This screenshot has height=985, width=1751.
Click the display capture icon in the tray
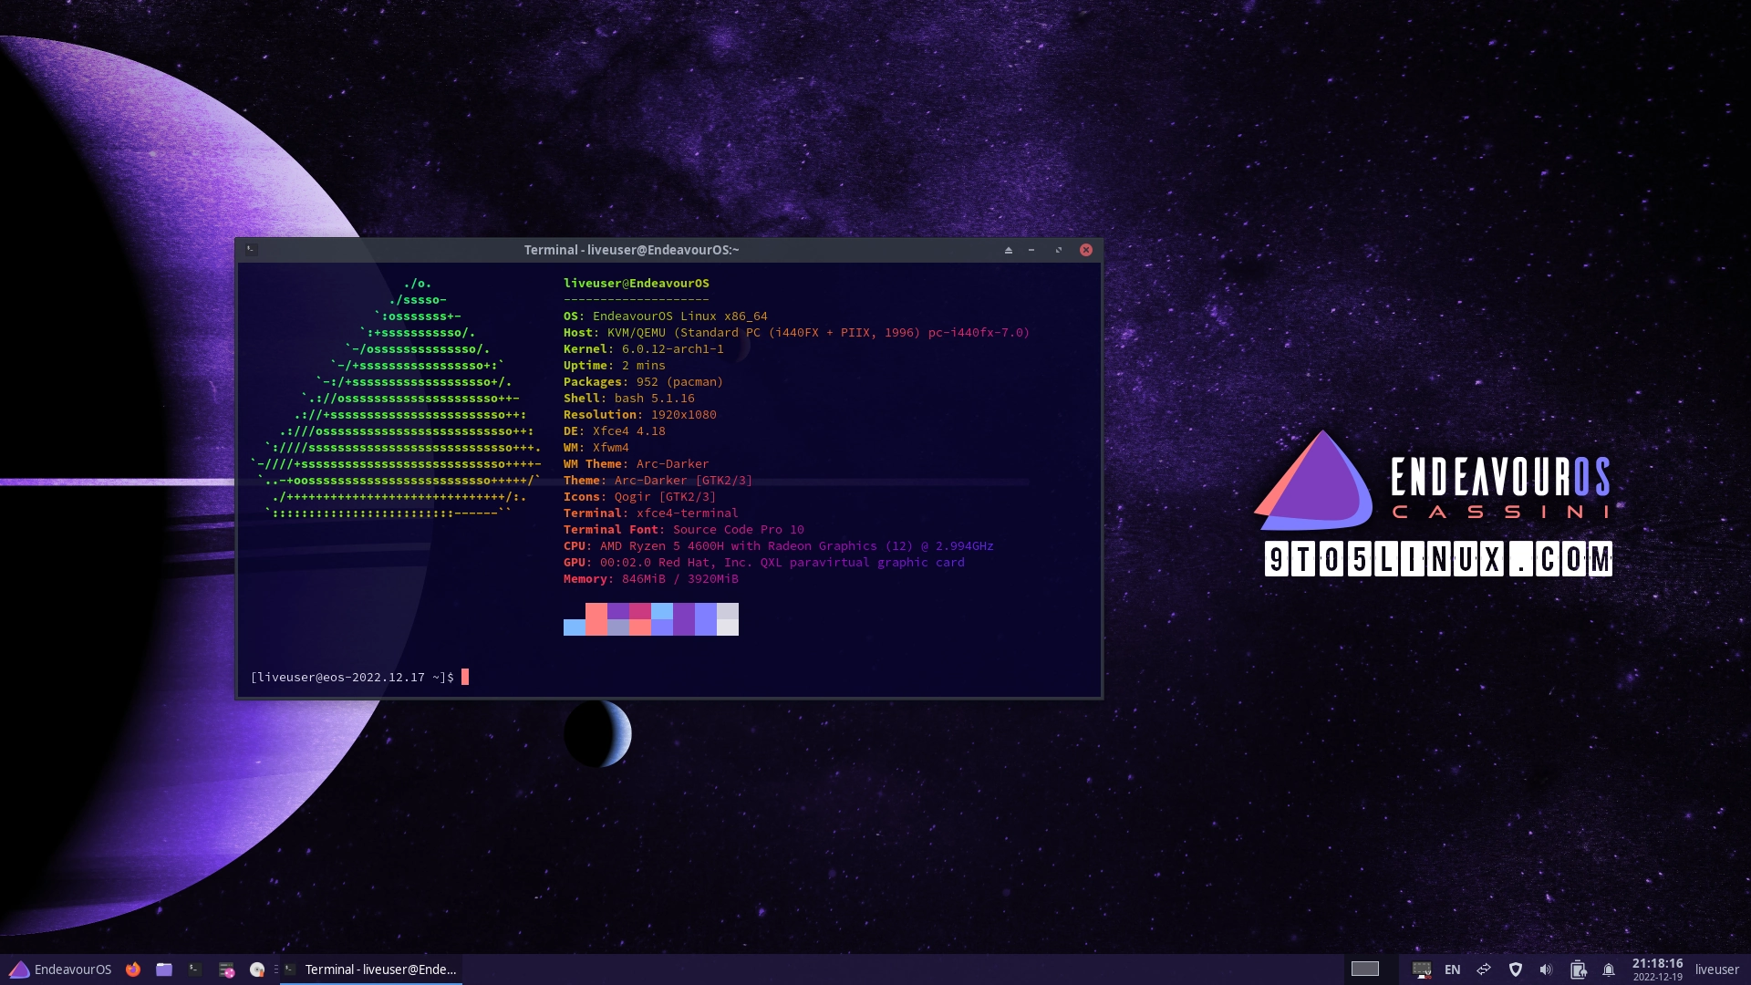click(x=1421, y=969)
